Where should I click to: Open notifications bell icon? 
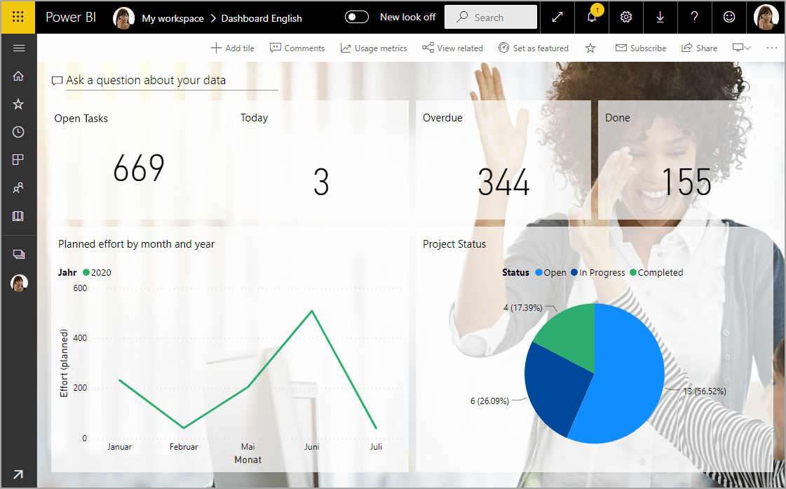point(592,17)
